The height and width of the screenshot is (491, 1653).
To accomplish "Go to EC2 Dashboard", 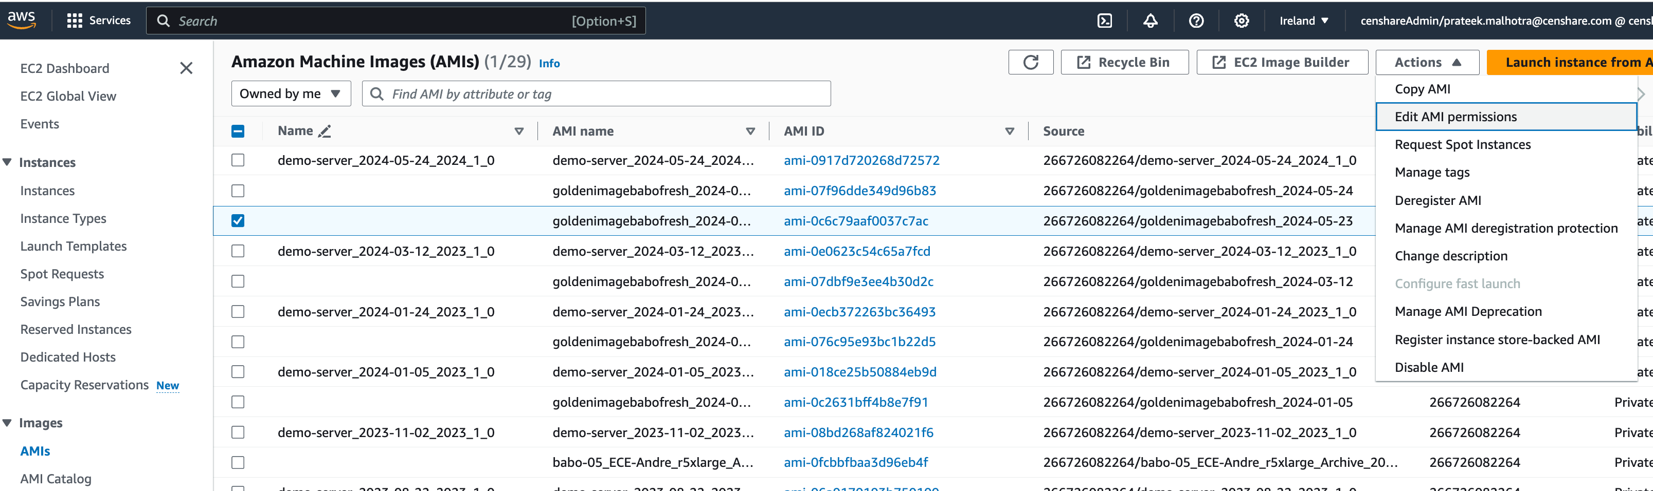I will point(65,68).
